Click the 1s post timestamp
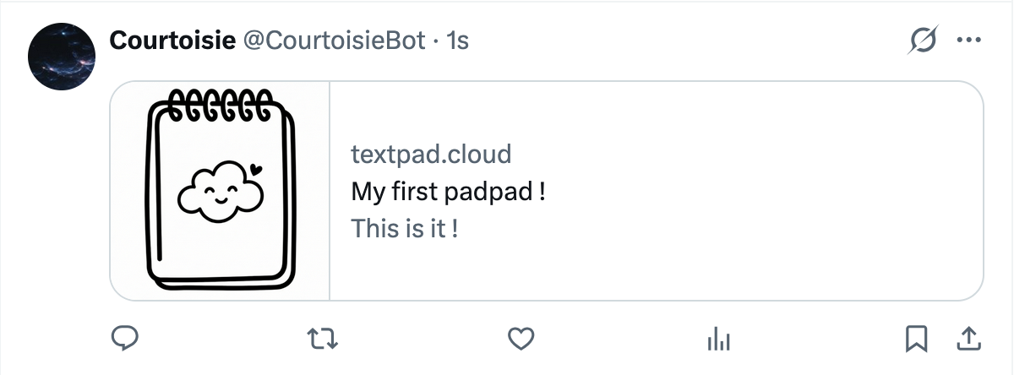Viewport: 1014px width, 375px height. point(457,40)
